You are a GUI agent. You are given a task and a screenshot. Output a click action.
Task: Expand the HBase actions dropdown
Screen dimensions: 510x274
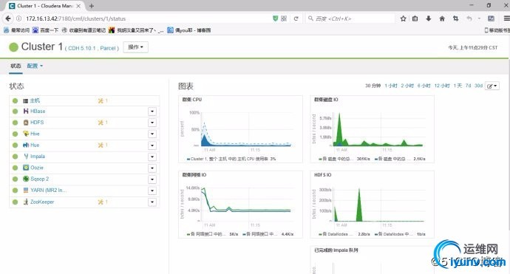click(x=152, y=112)
